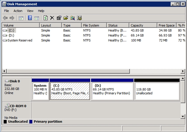Click the Healthy (P... status cell for D:
Screen dimensions: 187x132
click(x=117, y=35)
